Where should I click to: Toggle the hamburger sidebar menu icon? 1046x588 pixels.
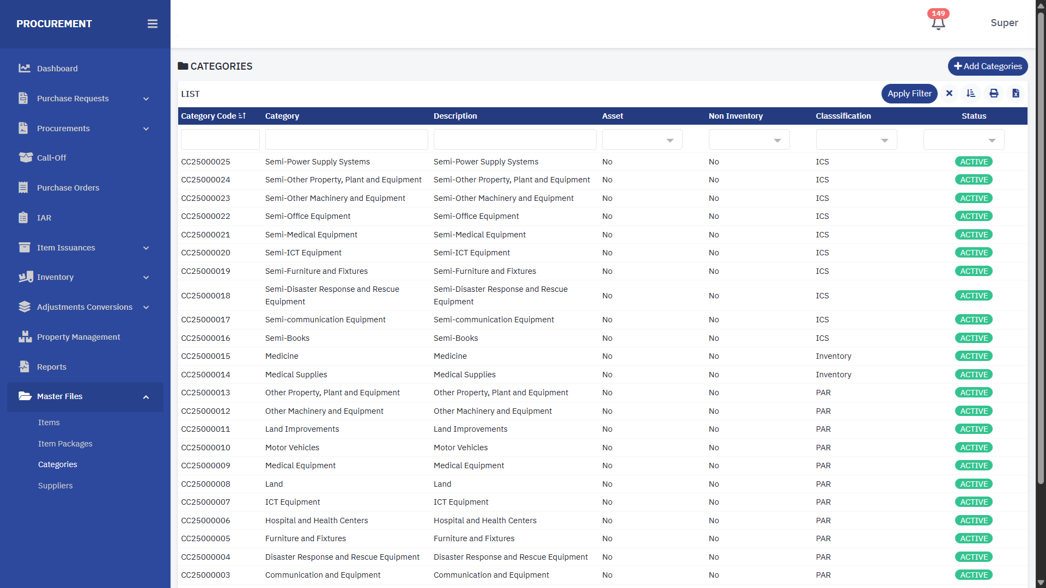pyautogui.click(x=153, y=24)
